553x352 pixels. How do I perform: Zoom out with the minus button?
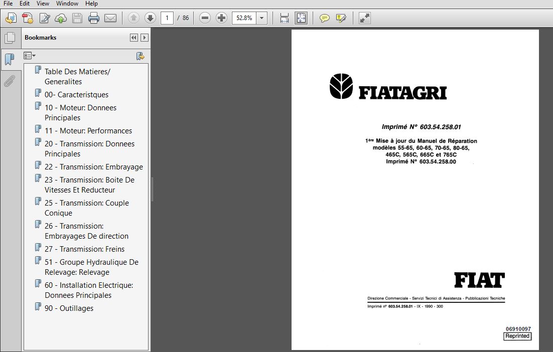205,18
